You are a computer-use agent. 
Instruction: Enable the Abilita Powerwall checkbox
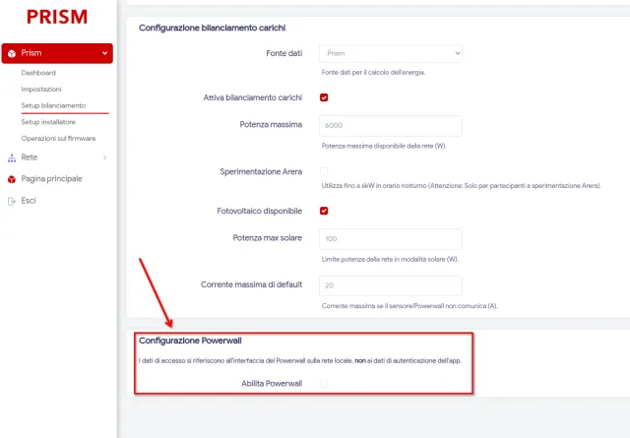click(x=324, y=382)
